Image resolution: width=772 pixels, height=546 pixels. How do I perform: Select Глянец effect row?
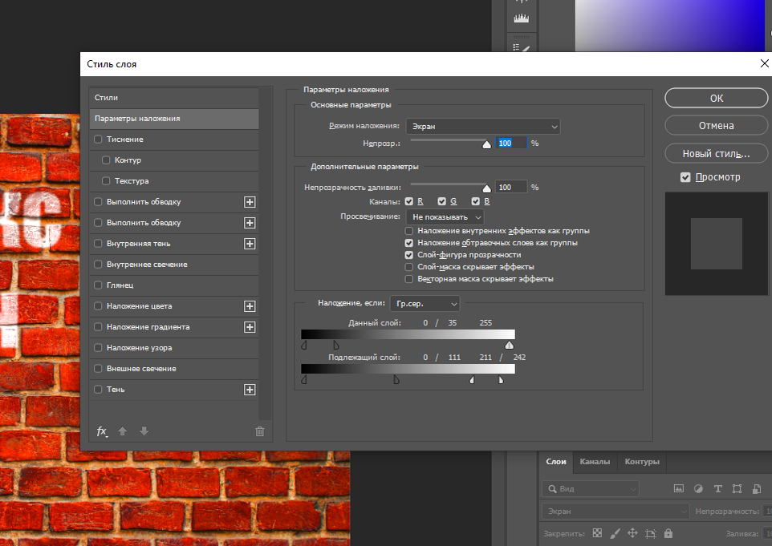pos(174,285)
